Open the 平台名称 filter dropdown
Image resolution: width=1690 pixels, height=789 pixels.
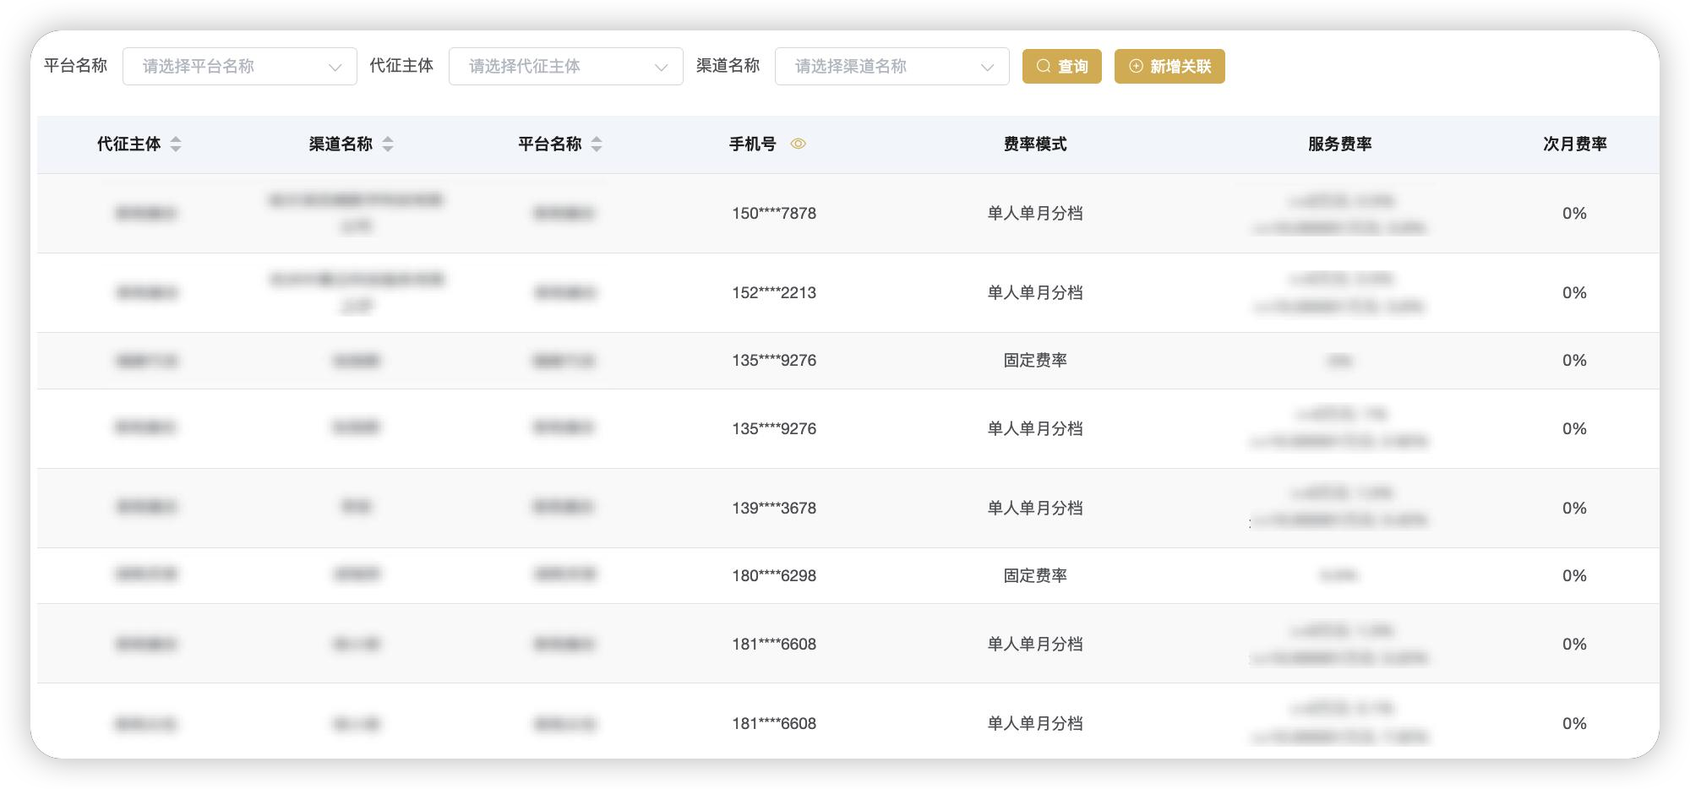(x=239, y=67)
